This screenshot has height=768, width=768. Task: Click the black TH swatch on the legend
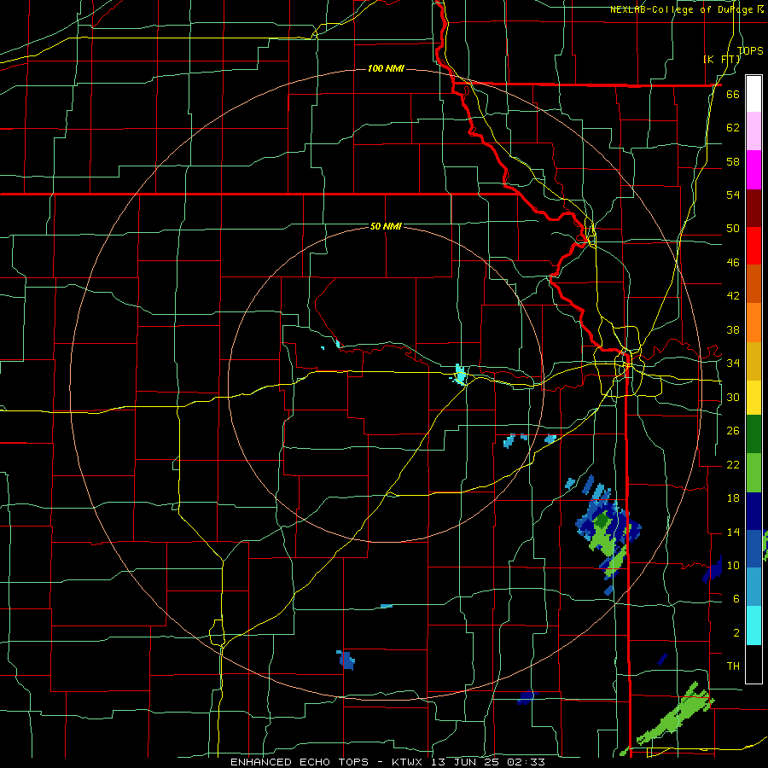pos(753,664)
